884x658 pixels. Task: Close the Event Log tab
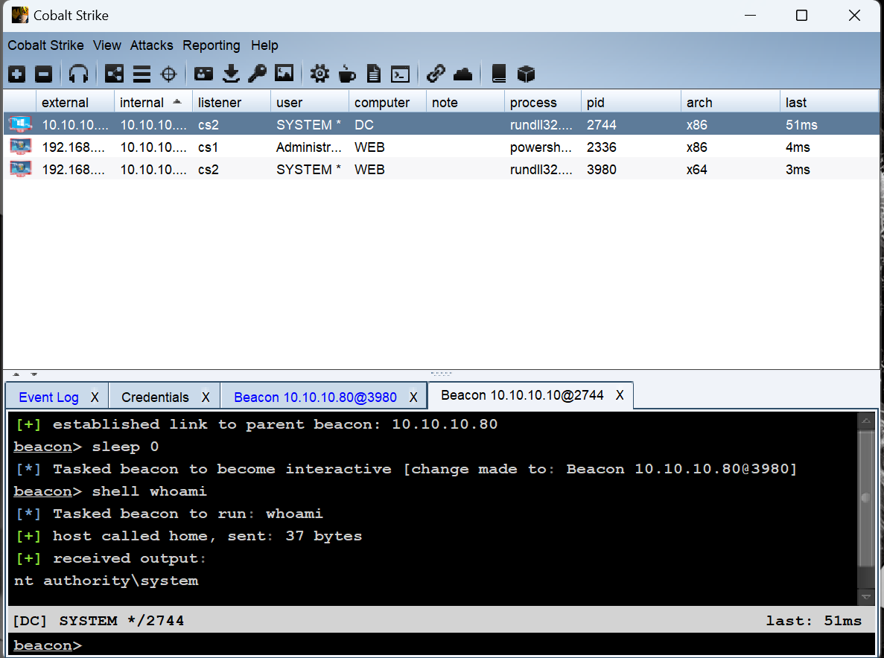(95, 397)
